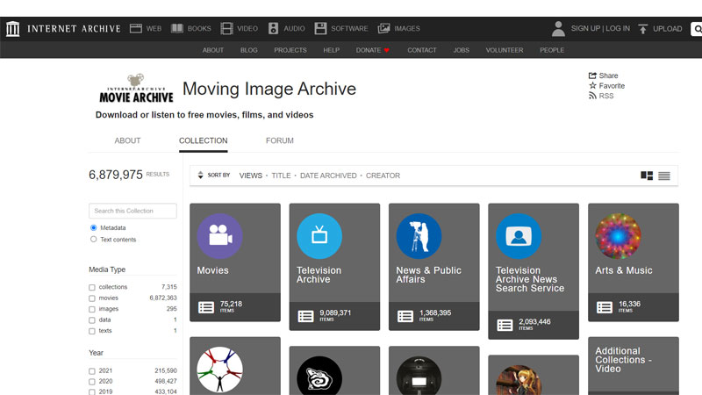Viewport: 702px width, 395px height.
Task: Open the Blog menu item
Action: click(249, 50)
